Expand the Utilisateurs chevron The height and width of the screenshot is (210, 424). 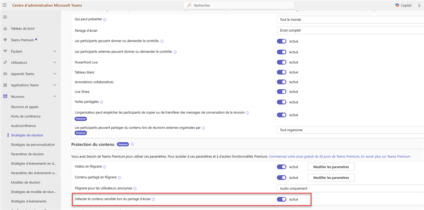click(55, 62)
